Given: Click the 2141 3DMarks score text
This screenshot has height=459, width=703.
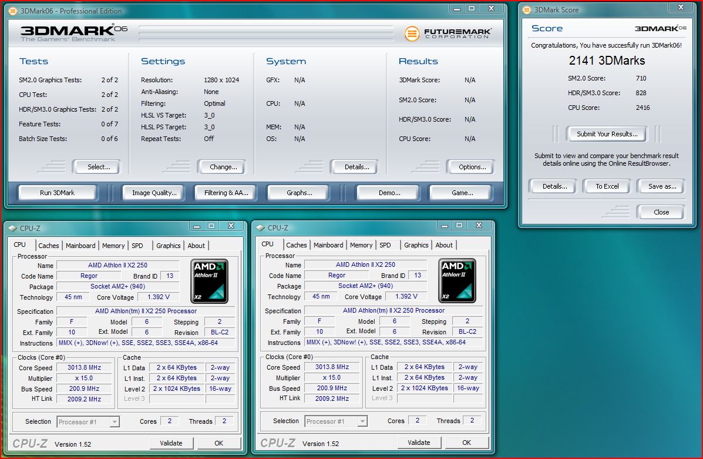Looking at the screenshot, I should click(607, 61).
